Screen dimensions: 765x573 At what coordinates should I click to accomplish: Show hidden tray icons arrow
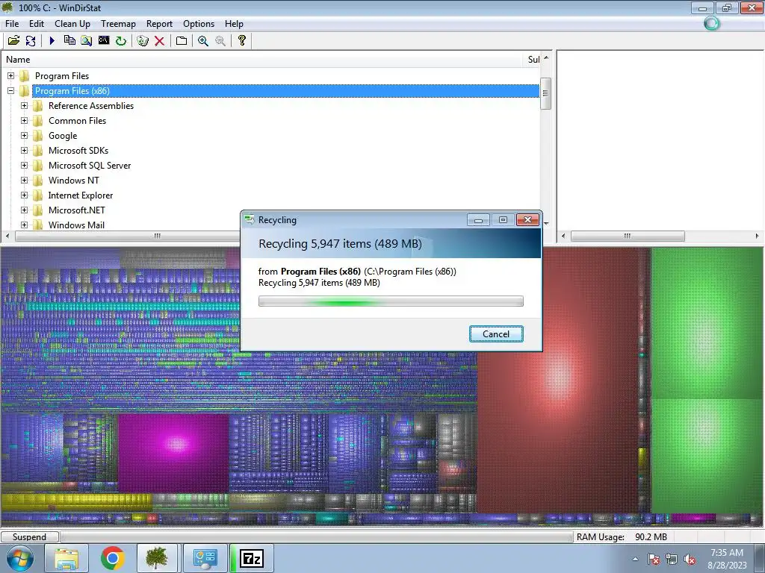pos(635,559)
